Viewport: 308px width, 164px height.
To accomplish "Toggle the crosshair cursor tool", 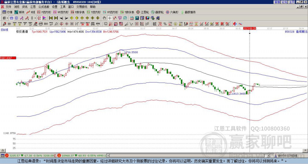I will (x=109, y=18).
